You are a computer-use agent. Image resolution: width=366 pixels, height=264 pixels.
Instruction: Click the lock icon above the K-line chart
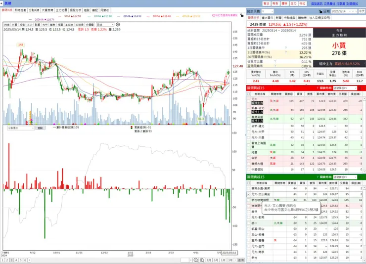point(242,15)
